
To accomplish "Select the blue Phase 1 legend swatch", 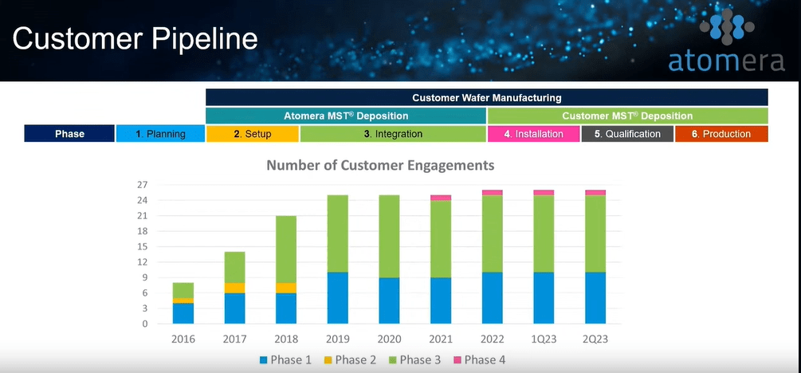I will 264,359.
